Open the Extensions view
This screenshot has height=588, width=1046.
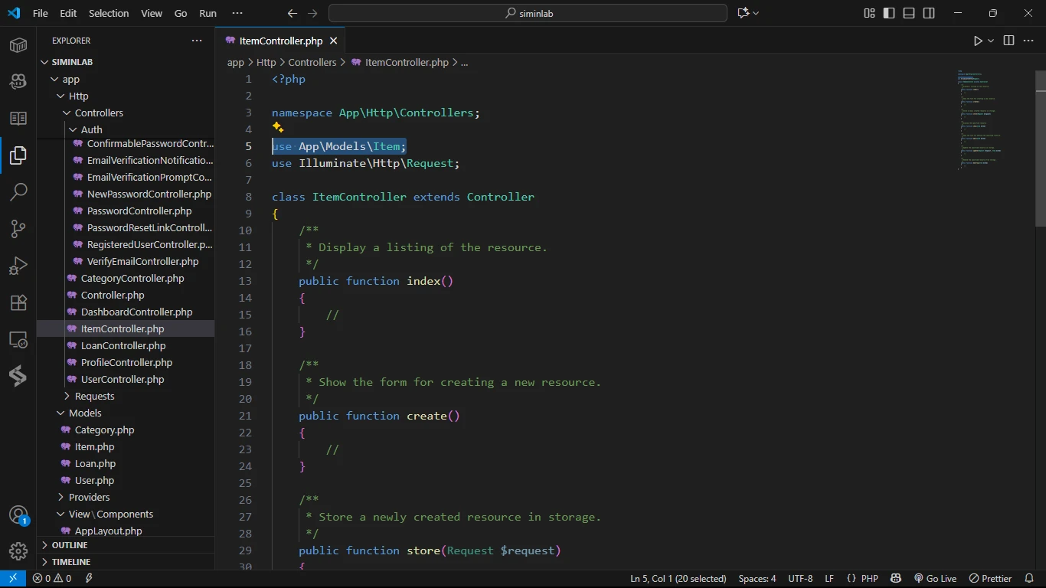click(18, 302)
